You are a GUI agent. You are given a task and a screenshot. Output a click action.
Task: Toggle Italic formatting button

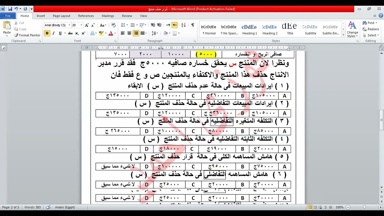point(53,33)
